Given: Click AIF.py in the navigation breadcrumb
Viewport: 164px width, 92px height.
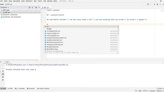Looking at the screenshot, I should click(9, 4).
